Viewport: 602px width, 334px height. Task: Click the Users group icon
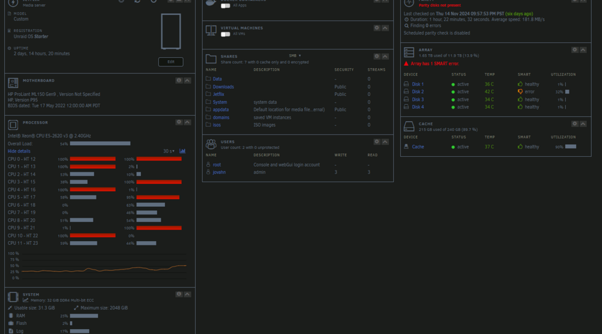click(x=211, y=144)
